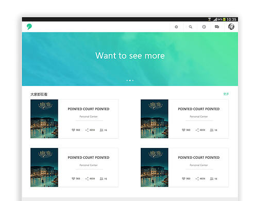The image size is (268, 201).
Task: Like the top-left card with the heart icon
Action: click(x=73, y=130)
